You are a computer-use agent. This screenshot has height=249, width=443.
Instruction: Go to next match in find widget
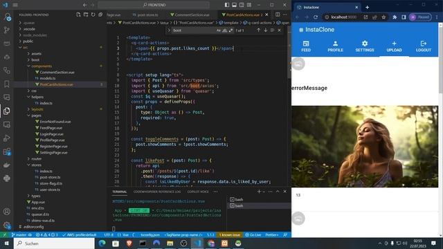(x=266, y=30)
